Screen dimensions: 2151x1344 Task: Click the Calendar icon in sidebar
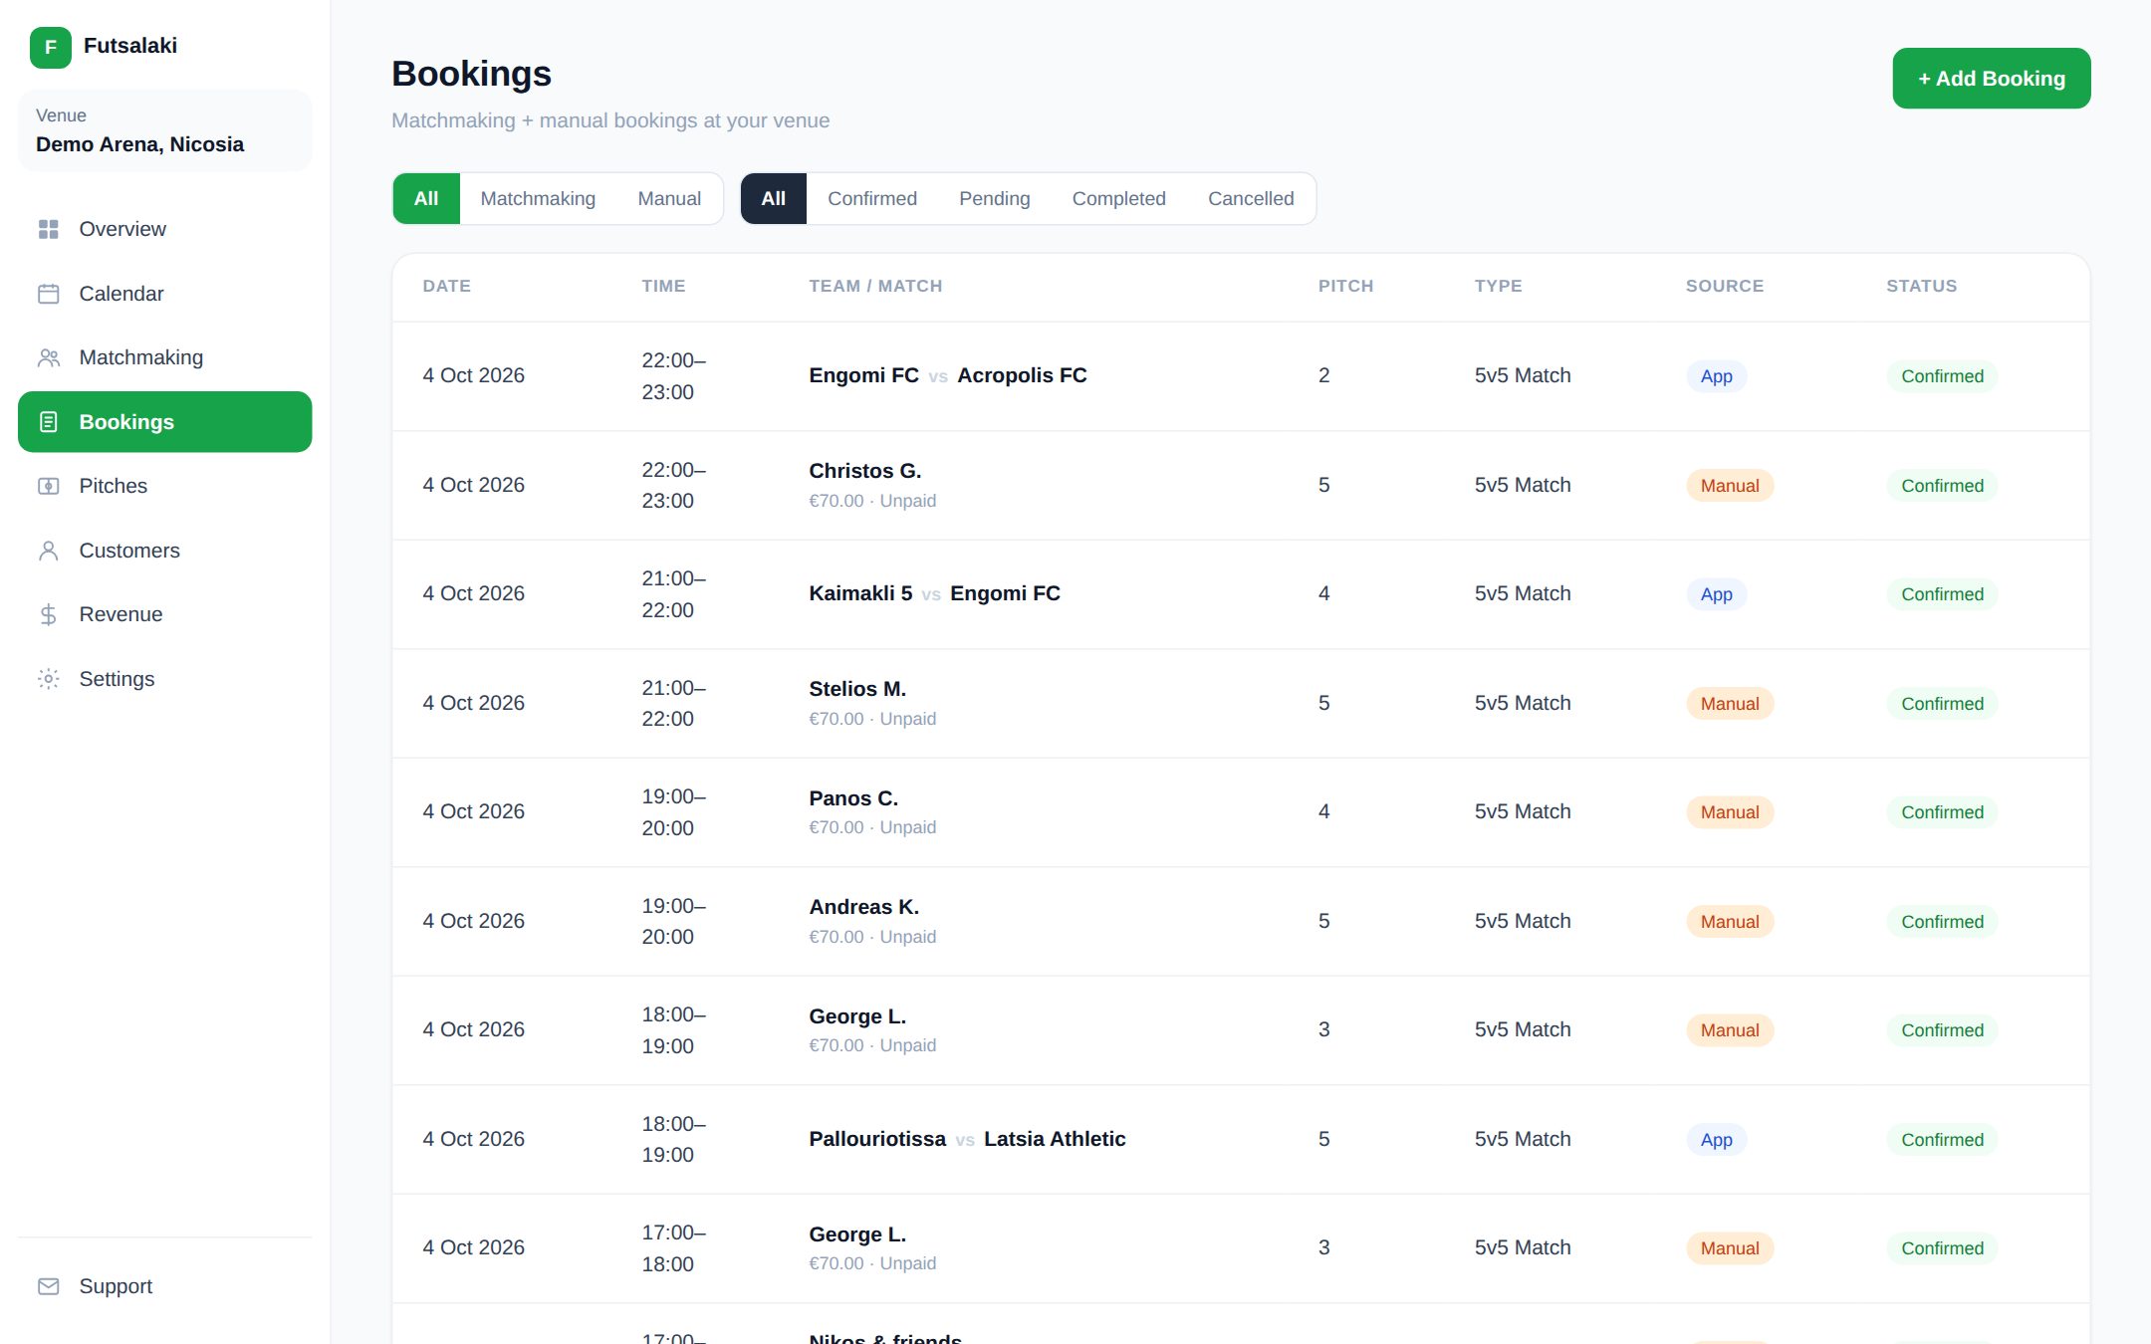pyautogui.click(x=48, y=294)
